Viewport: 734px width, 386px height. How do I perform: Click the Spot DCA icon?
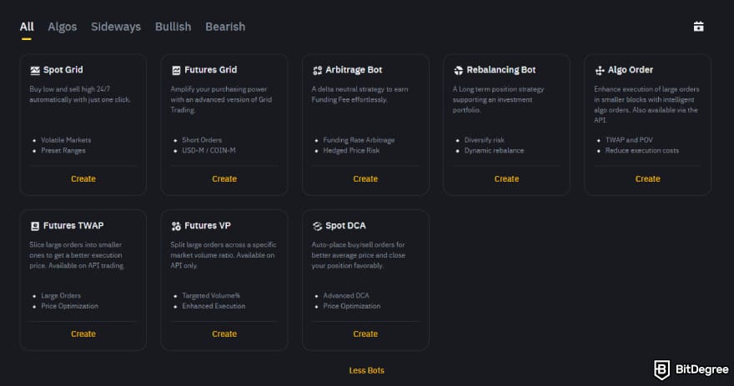click(318, 227)
